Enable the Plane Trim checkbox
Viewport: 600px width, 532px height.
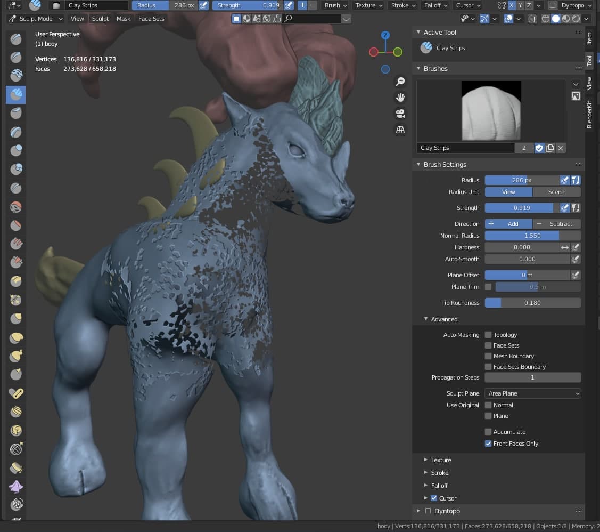[488, 287]
